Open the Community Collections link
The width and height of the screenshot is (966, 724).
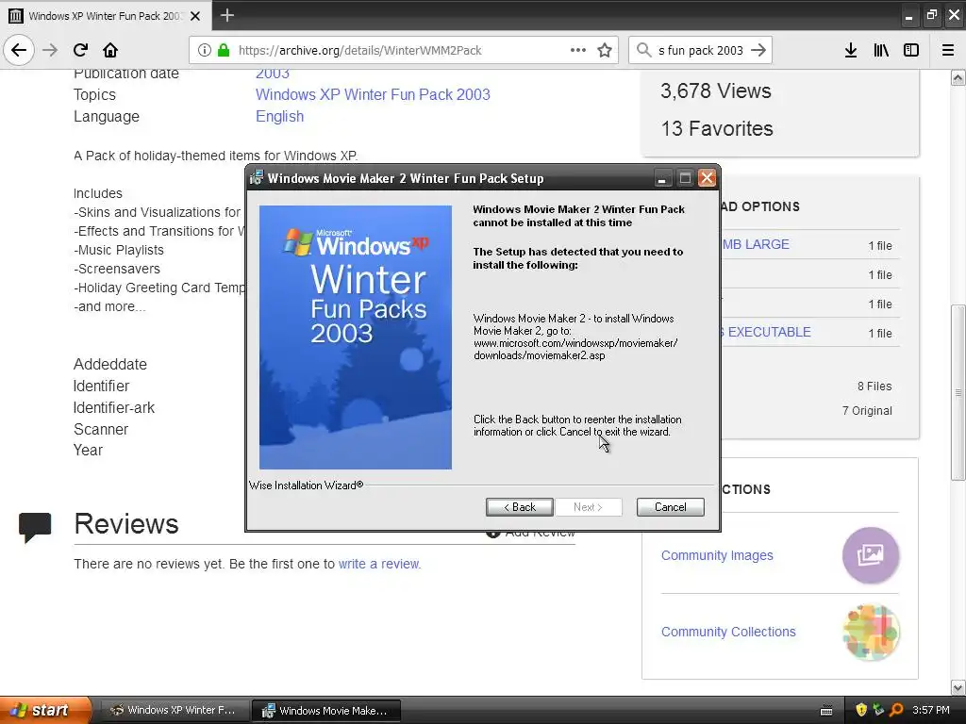pos(728,632)
